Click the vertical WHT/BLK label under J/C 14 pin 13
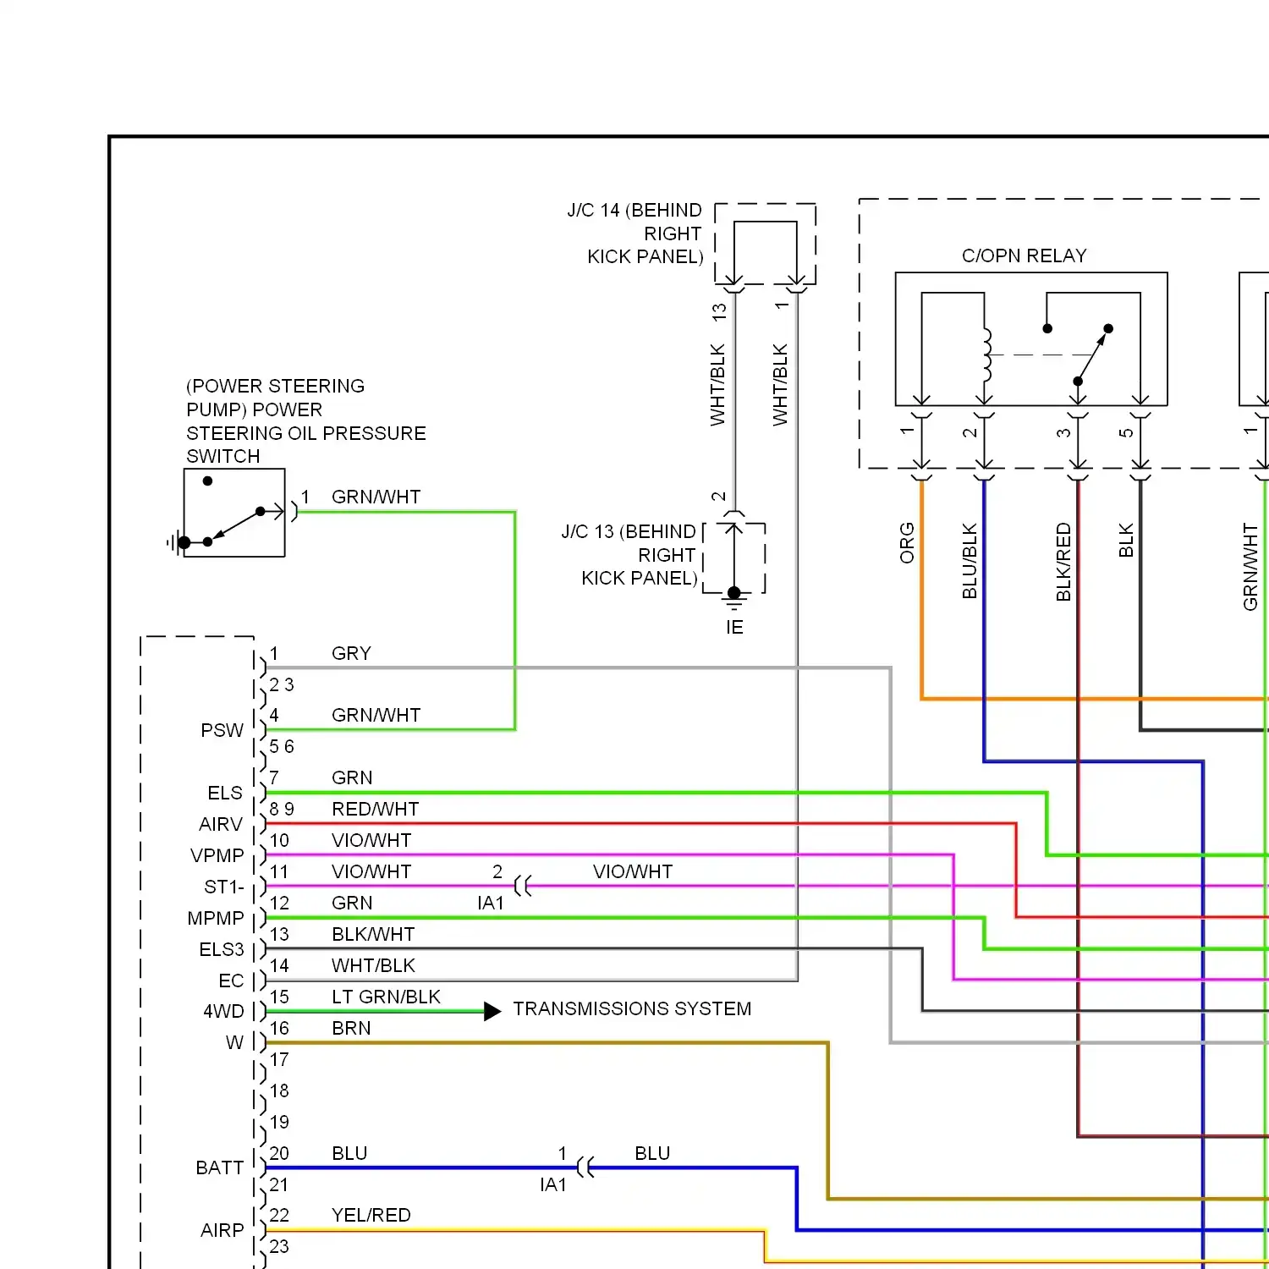1269x1269 pixels. click(x=717, y=384)
